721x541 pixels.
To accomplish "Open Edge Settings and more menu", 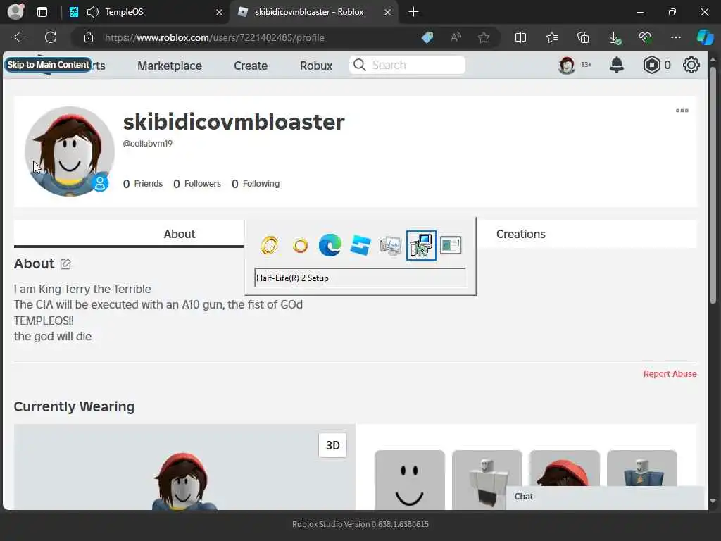I will pos(675,37).
